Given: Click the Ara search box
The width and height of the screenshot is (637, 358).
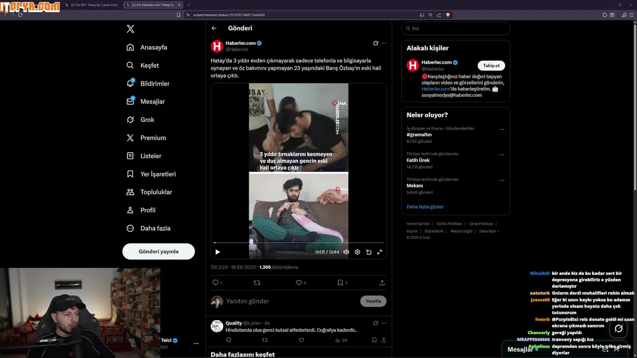Looking at the screenshot, I should pyautogui.click(x=456, y=28).
